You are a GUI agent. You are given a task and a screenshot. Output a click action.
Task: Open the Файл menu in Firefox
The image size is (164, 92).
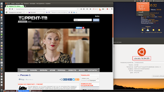coord(13,3)
